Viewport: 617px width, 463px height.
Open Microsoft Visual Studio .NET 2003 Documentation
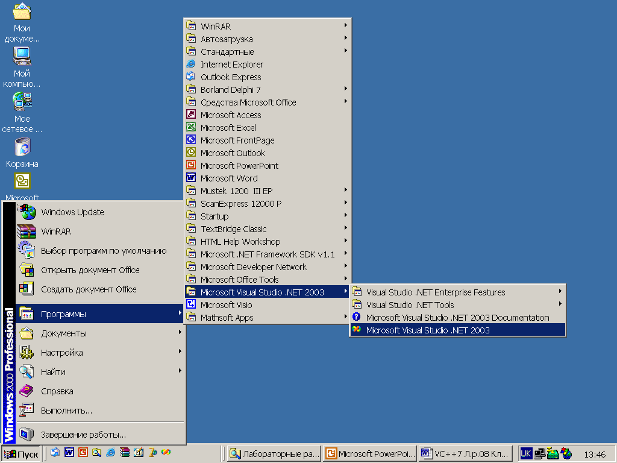(458, 317)
